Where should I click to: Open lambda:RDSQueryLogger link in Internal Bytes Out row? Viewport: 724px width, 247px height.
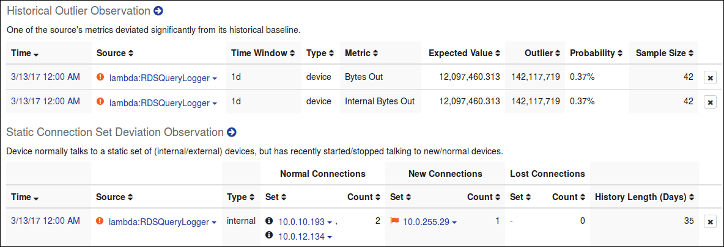pos(159,103)
